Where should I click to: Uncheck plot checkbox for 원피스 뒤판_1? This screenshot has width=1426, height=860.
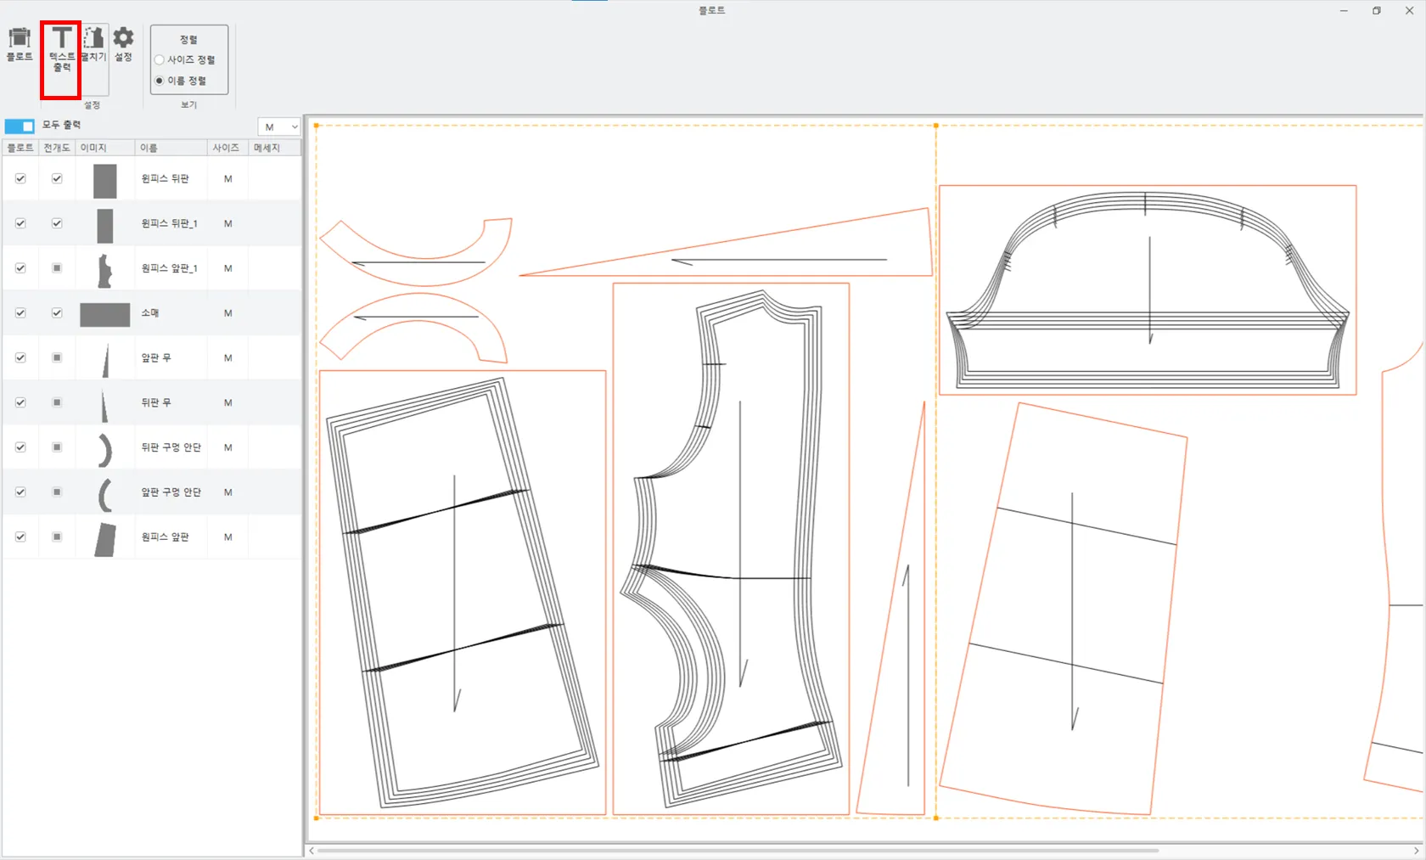[x=20, y=224]
